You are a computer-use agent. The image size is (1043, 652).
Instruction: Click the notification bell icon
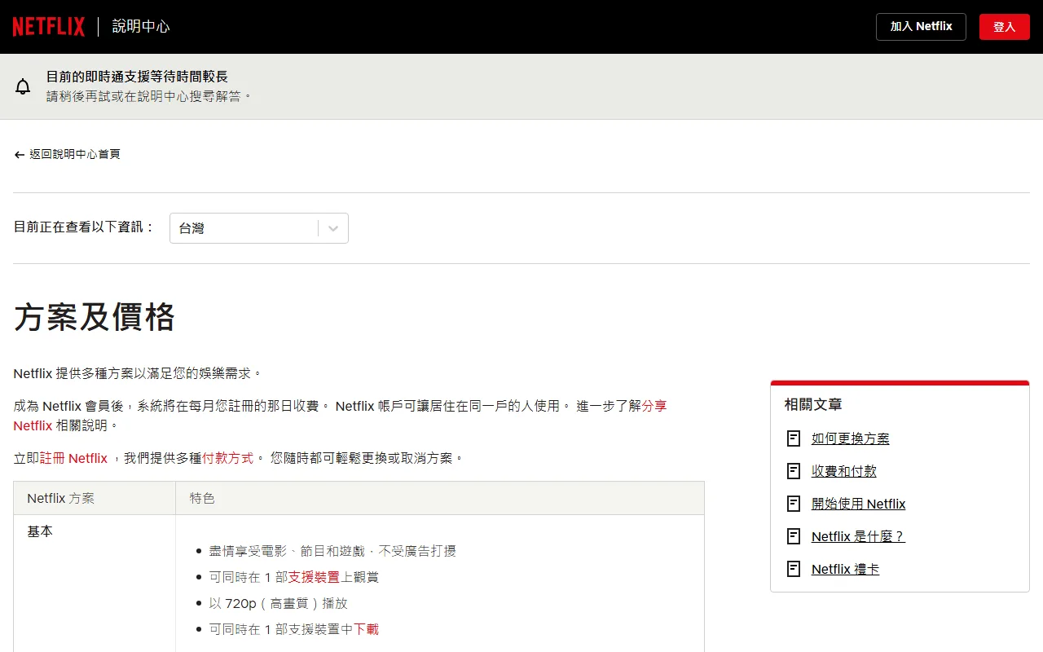click(23, 86)
